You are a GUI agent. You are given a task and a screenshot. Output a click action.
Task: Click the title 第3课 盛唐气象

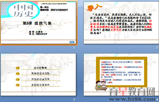click(37, 23)
